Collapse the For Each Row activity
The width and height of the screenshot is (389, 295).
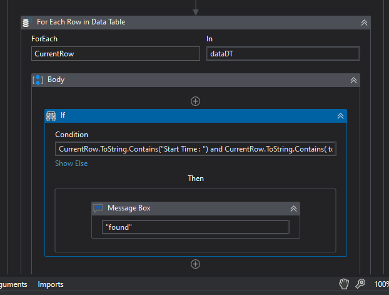[x=364, y=23]
